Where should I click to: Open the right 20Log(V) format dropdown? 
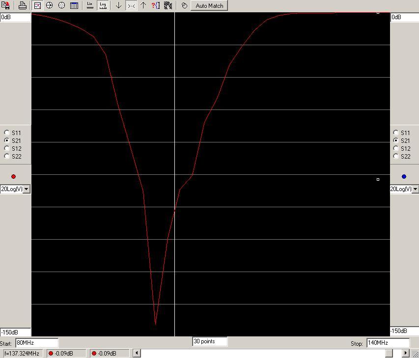415,189
